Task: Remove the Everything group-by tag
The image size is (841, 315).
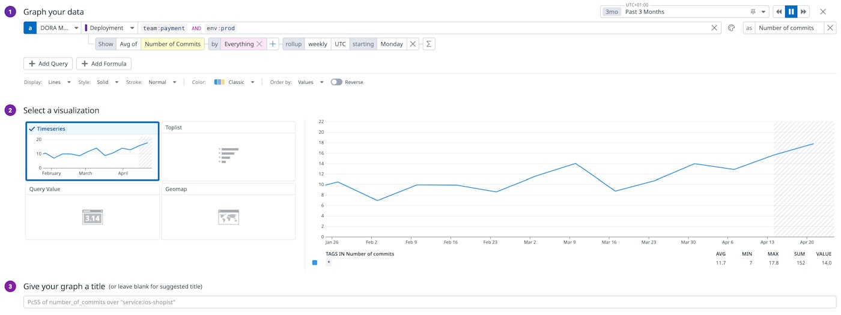Action: pyautogui.click(x=260, y=44)
